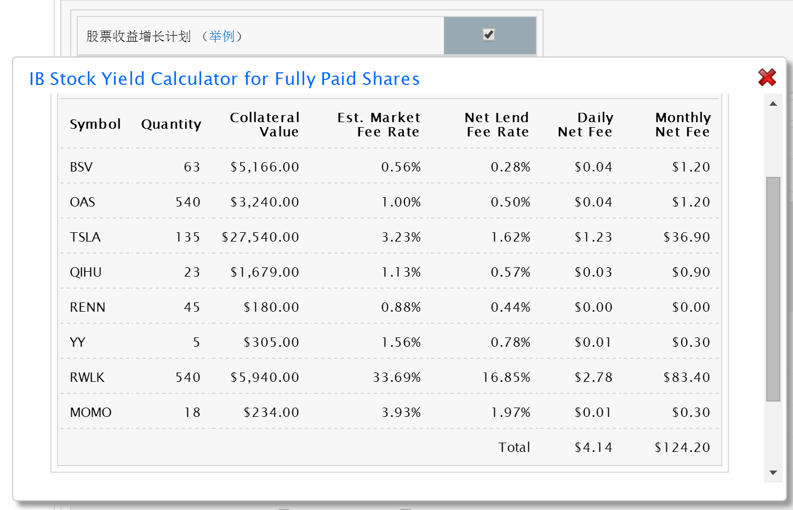Viewport: 793px width, 510px height.
Task: Click the RWLK symbol in the table
Action: 87,377
